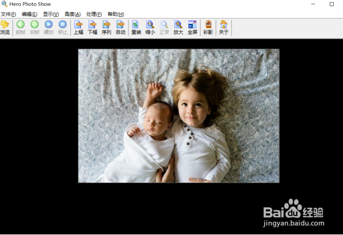
Task: Start playback with the 播放 button
Action: coord(49,27)
